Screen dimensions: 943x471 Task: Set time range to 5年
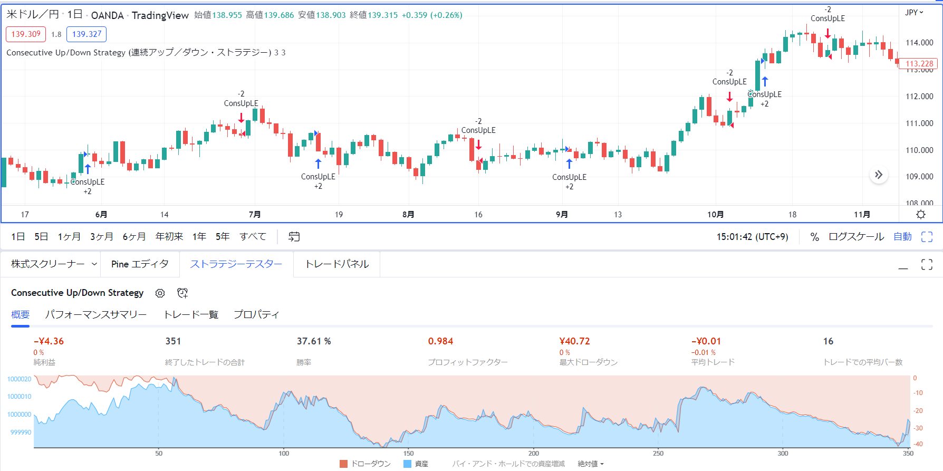tap(223, 237)
